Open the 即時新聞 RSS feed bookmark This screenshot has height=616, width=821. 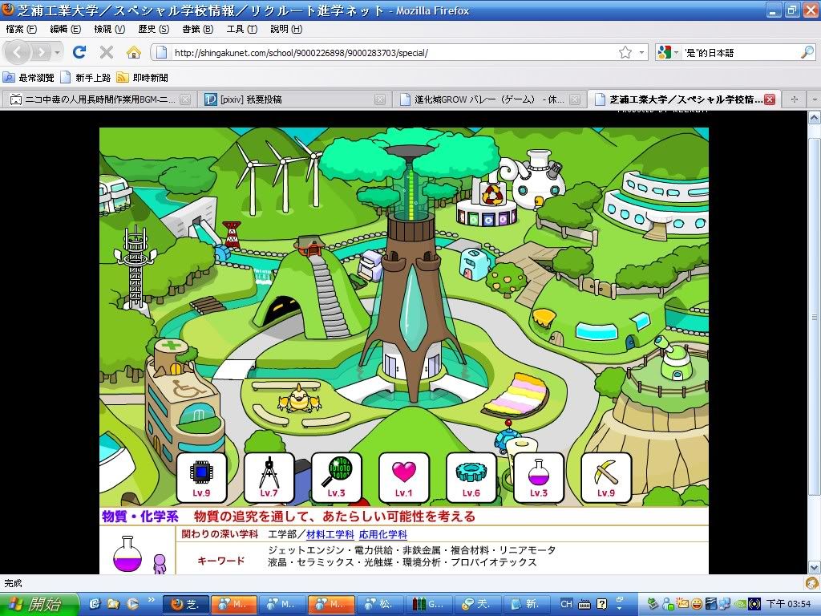tap(143, 78)
